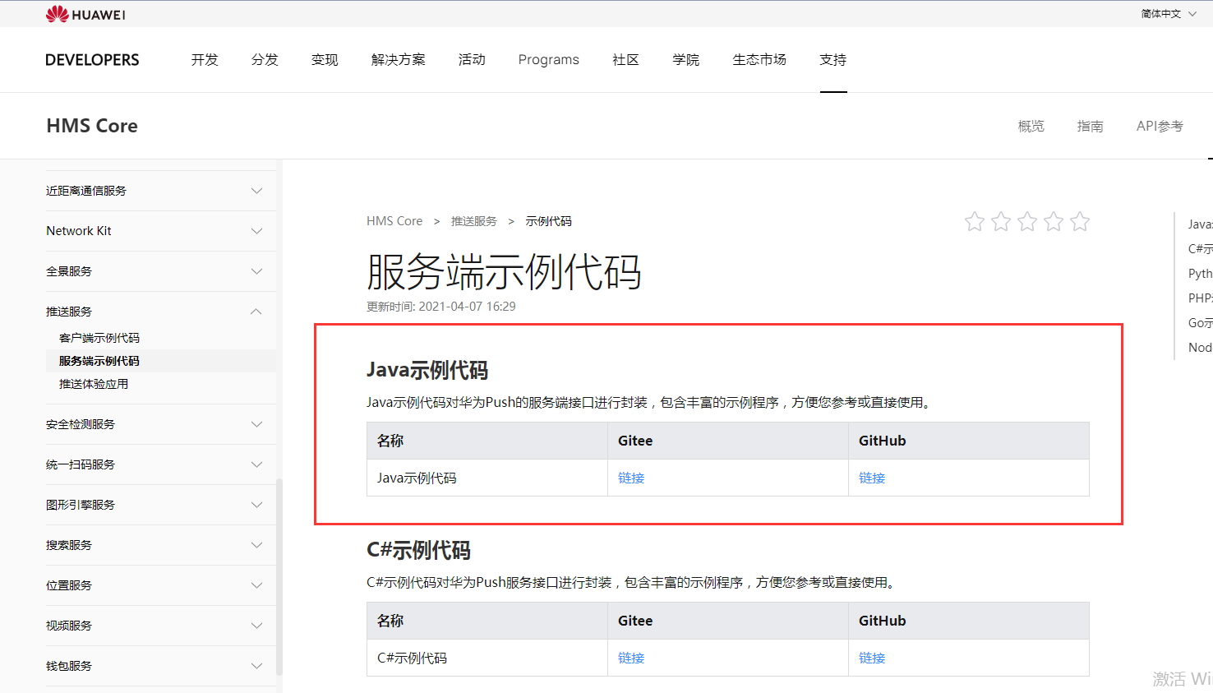Open the DEVELOPERS home link
The image size is (1213, 693).
point(92,60)
